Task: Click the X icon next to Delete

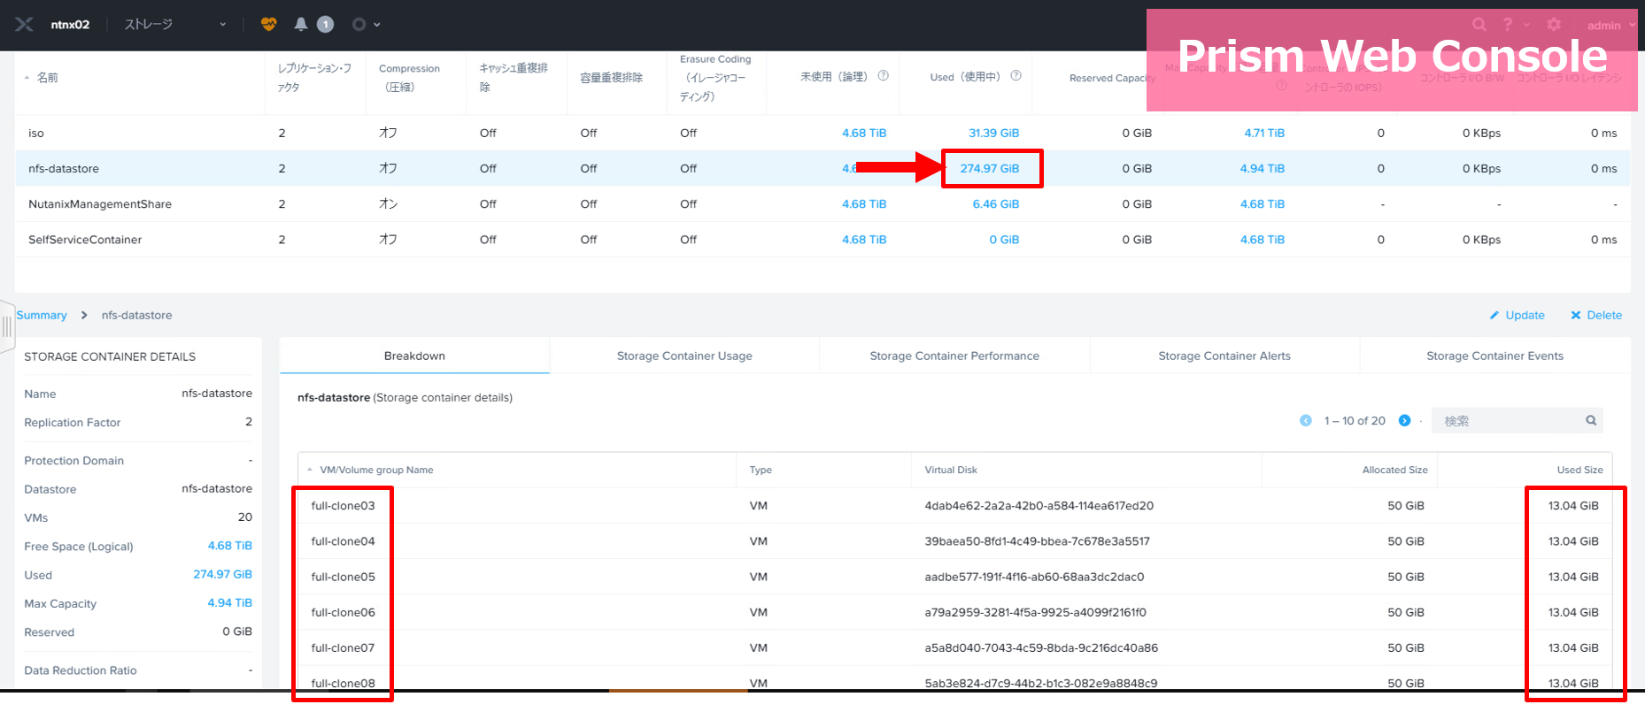Action: point(1576,316)
